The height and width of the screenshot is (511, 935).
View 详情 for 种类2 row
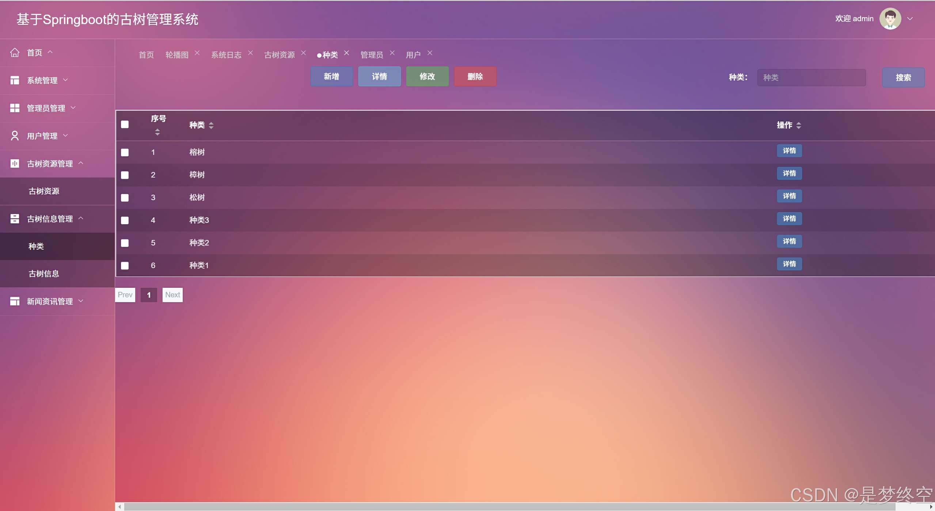click(790, 241)
